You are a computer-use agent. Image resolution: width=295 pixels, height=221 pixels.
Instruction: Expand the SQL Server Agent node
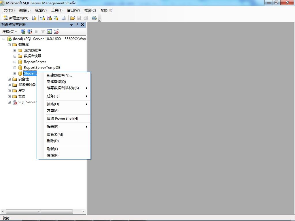pos(9,102)
